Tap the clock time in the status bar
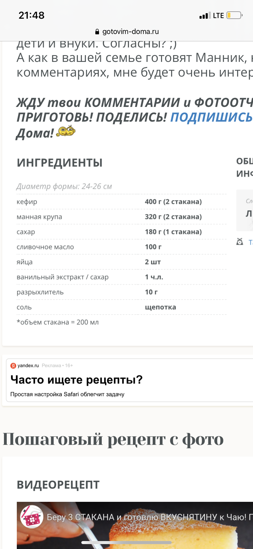Screen dimensions: 253x549 click(x=31, y=15)
